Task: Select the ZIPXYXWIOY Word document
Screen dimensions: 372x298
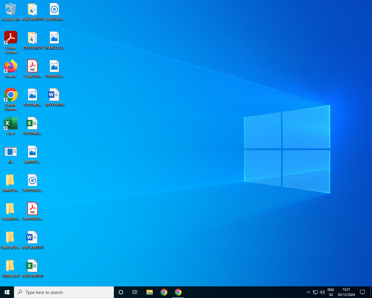Action: point(54,97)
